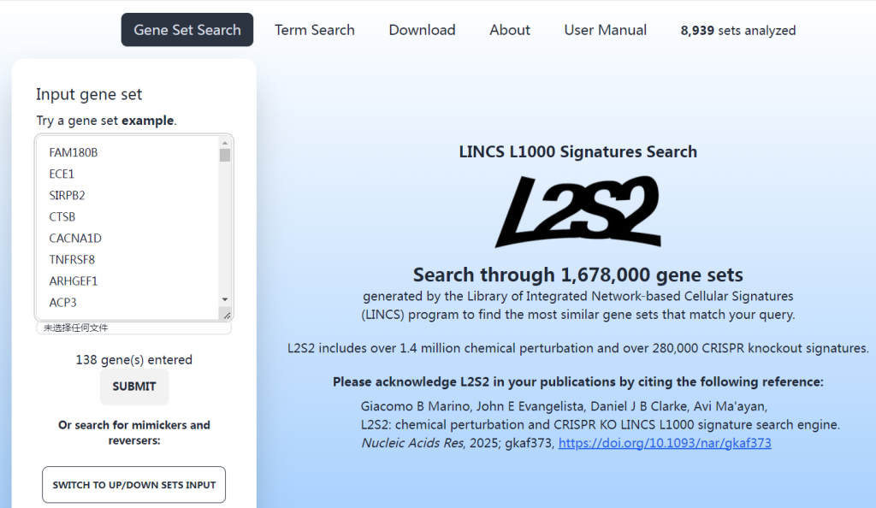
Task: Open the User Manual
Action: [605, 30]
